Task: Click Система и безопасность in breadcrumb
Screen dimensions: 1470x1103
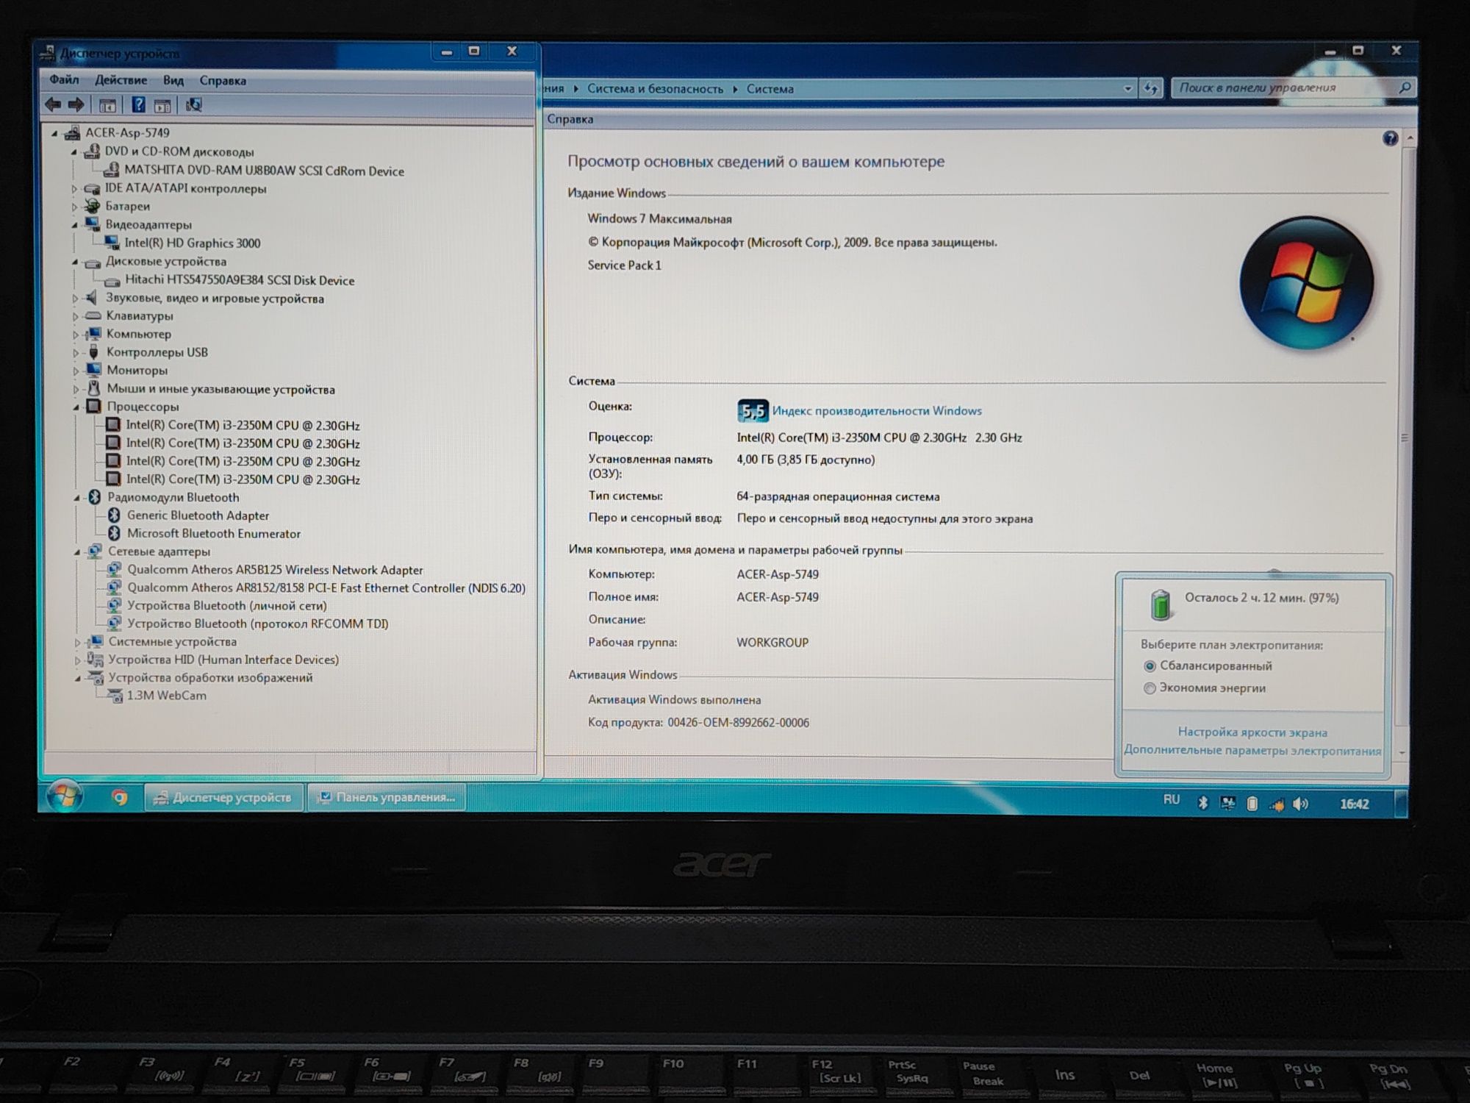Action: pos(655,89)
